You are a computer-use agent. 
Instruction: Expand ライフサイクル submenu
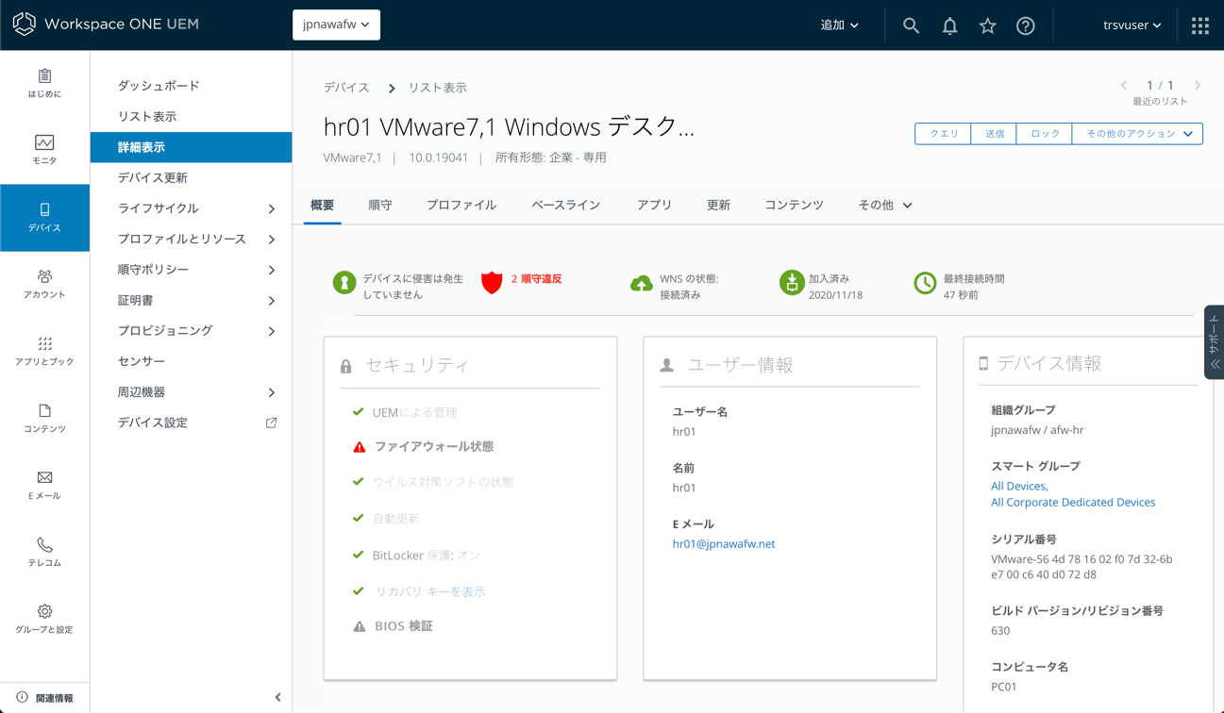click(272, 208)
